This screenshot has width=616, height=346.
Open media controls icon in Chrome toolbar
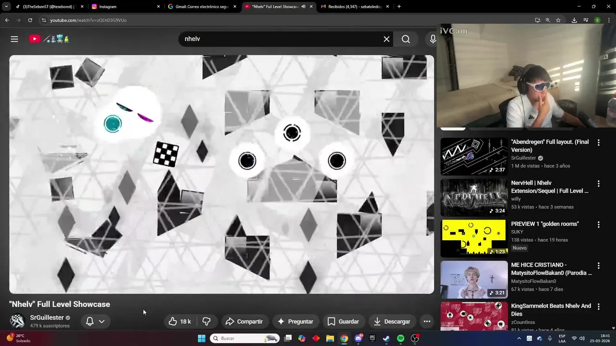586,20
